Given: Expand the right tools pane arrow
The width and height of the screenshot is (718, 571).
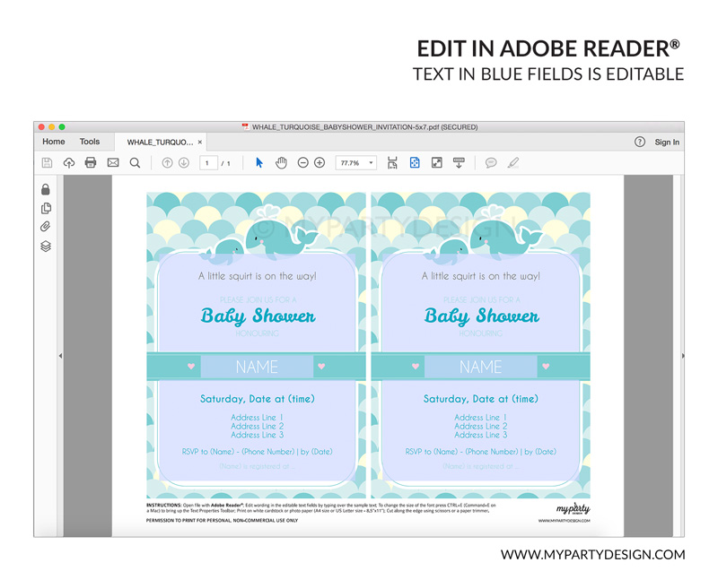Looking at the screenshot, I should [x=682, y=356].
